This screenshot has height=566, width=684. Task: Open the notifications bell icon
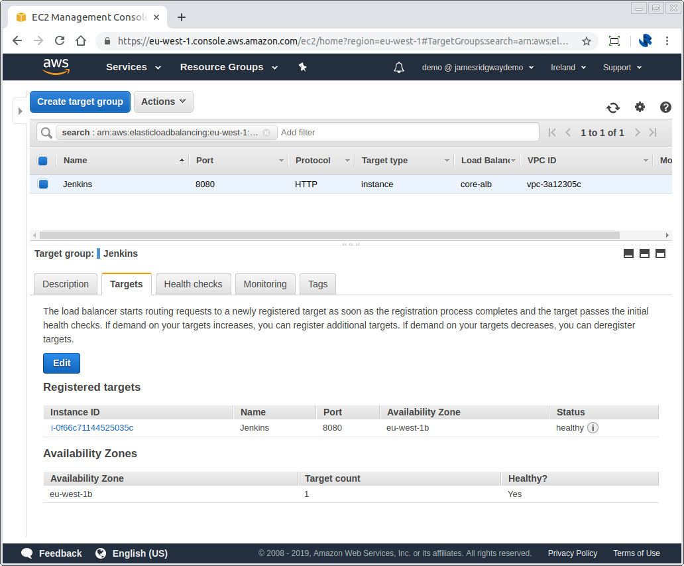(x=399, y=67)
